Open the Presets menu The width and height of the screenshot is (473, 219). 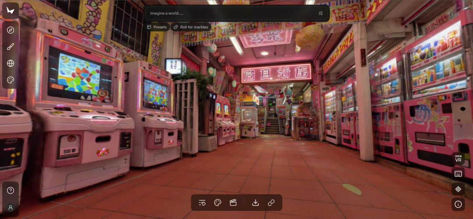tap(157, 27)
